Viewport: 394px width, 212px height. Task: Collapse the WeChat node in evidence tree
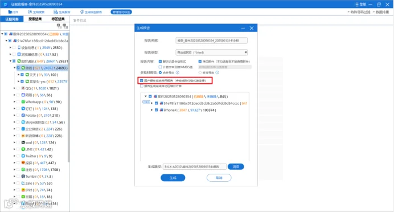pyautogui.click(x=14, y=68)
